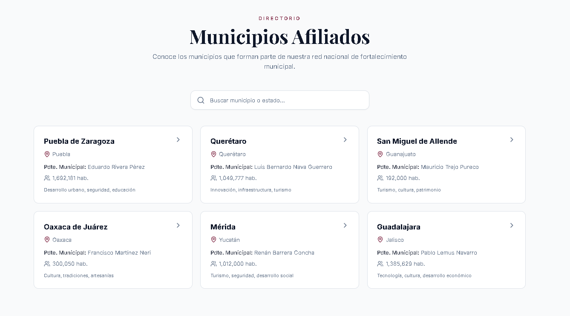
Task: Open San Miguel de Allende chevron
Action: pyautogui.click(x=512, y=140)
